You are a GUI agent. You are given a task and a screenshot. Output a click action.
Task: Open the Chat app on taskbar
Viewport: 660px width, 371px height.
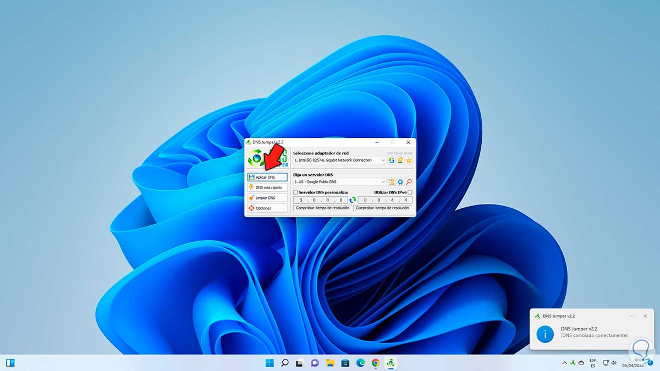[315, 363]
